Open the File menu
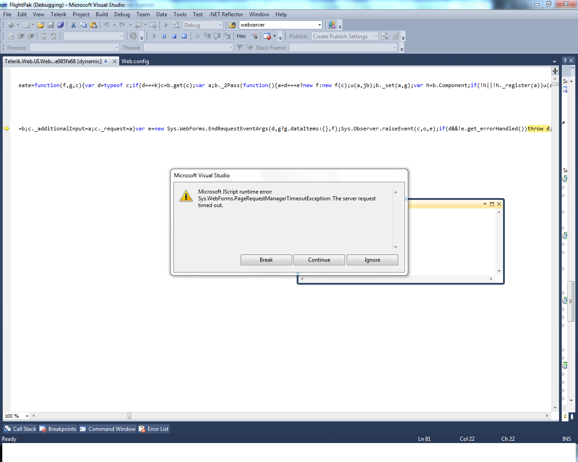Image resolution: width=578 pixels, height=462 pixels. coord(7,14)
